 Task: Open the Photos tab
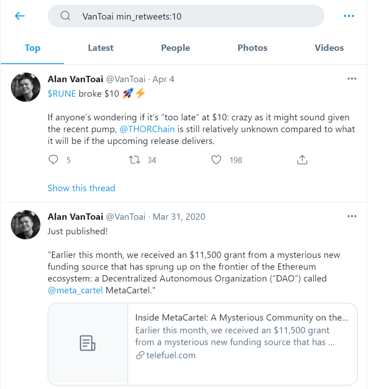click(252, 48)
